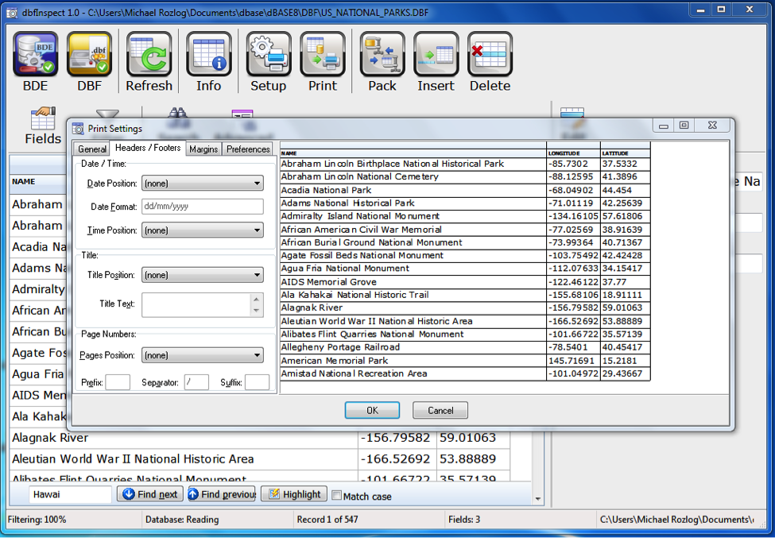Open the Time Position dropdown
775x538 pixels.
203,230
